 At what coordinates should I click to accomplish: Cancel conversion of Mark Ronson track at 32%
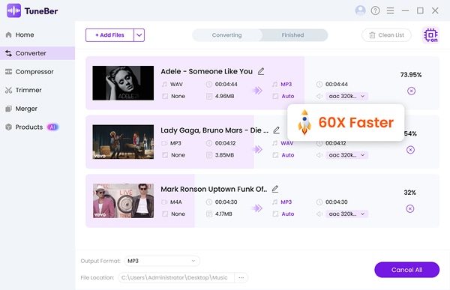point(409,208)
